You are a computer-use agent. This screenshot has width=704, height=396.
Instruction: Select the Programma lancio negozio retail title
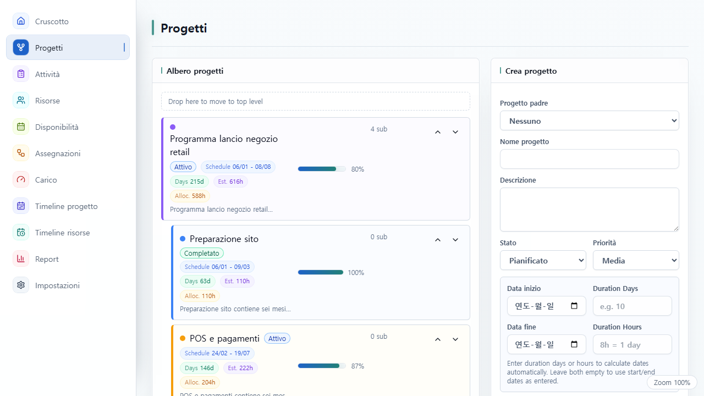point(224,145)
